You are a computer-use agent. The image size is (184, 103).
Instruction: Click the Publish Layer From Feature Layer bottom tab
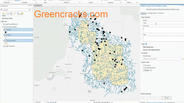point(156,102)
